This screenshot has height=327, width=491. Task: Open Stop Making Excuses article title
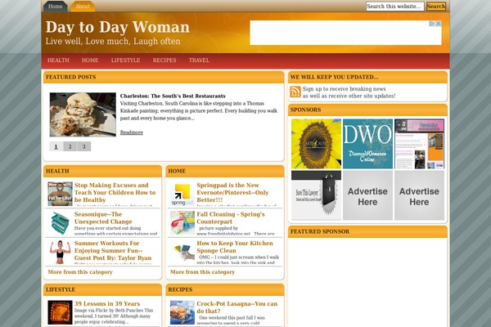coord(115,192)
